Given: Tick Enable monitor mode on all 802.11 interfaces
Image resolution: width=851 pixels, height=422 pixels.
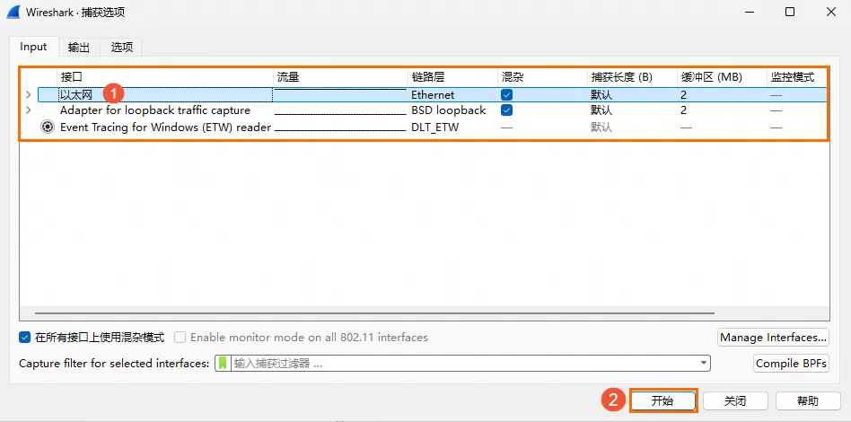Looking at the screenshot, I should pos(180,338).
